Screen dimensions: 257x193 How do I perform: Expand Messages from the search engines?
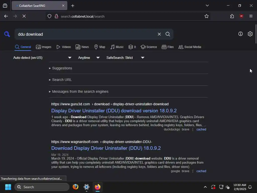point(79,91)
